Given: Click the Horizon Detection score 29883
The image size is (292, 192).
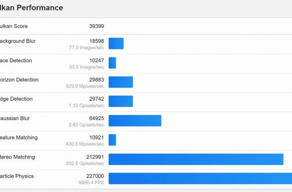Looking at the screenshot, I should point(97,79).
